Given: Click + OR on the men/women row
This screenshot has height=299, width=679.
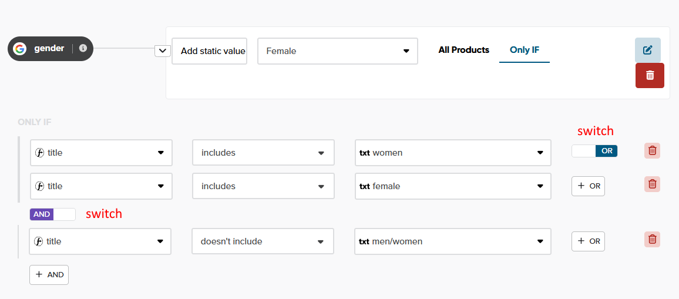Looking at the screenshot, I should coord(588,241).
